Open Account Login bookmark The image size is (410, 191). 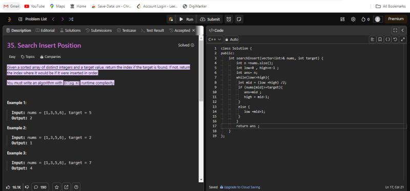[x=157, y=6]
